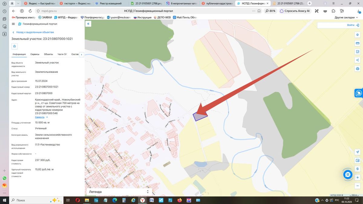Share the current map view
The width and height of the screenshot is (363, 204).
358,60
